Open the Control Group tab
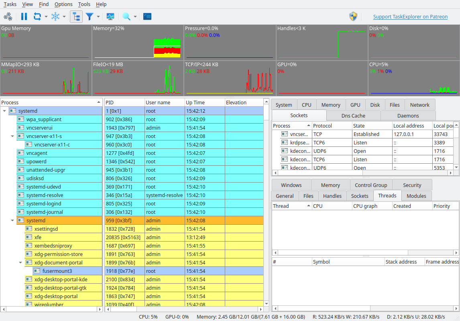The height and width of the screenshot is (321, 460). click(371, 185)
